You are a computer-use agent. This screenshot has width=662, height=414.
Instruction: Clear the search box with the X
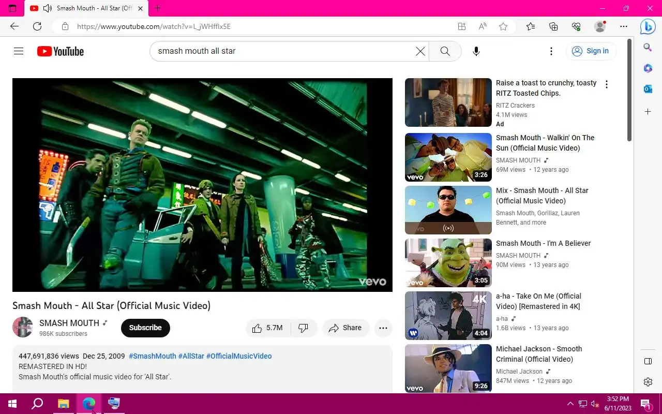(x=420, y=51)
